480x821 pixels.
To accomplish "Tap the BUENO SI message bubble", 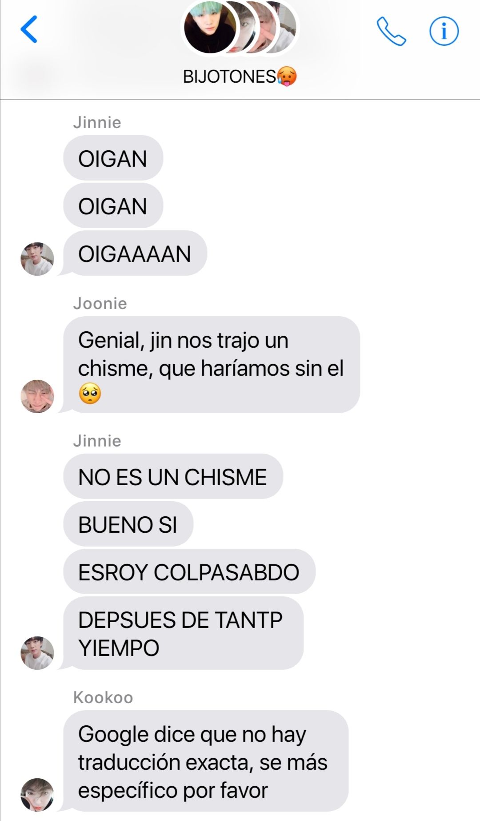I will (128, 524).
